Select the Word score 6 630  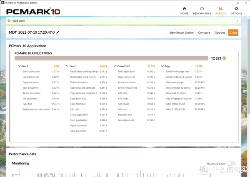click(x=56, y=66)
